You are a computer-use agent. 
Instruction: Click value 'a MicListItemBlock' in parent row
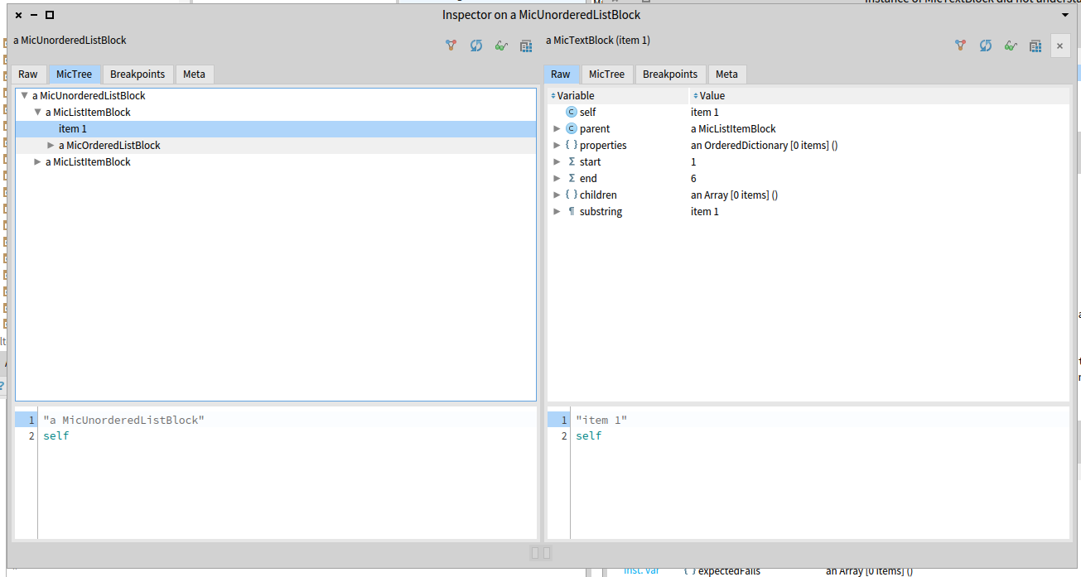pyautogui.click(x=733, y=128)
